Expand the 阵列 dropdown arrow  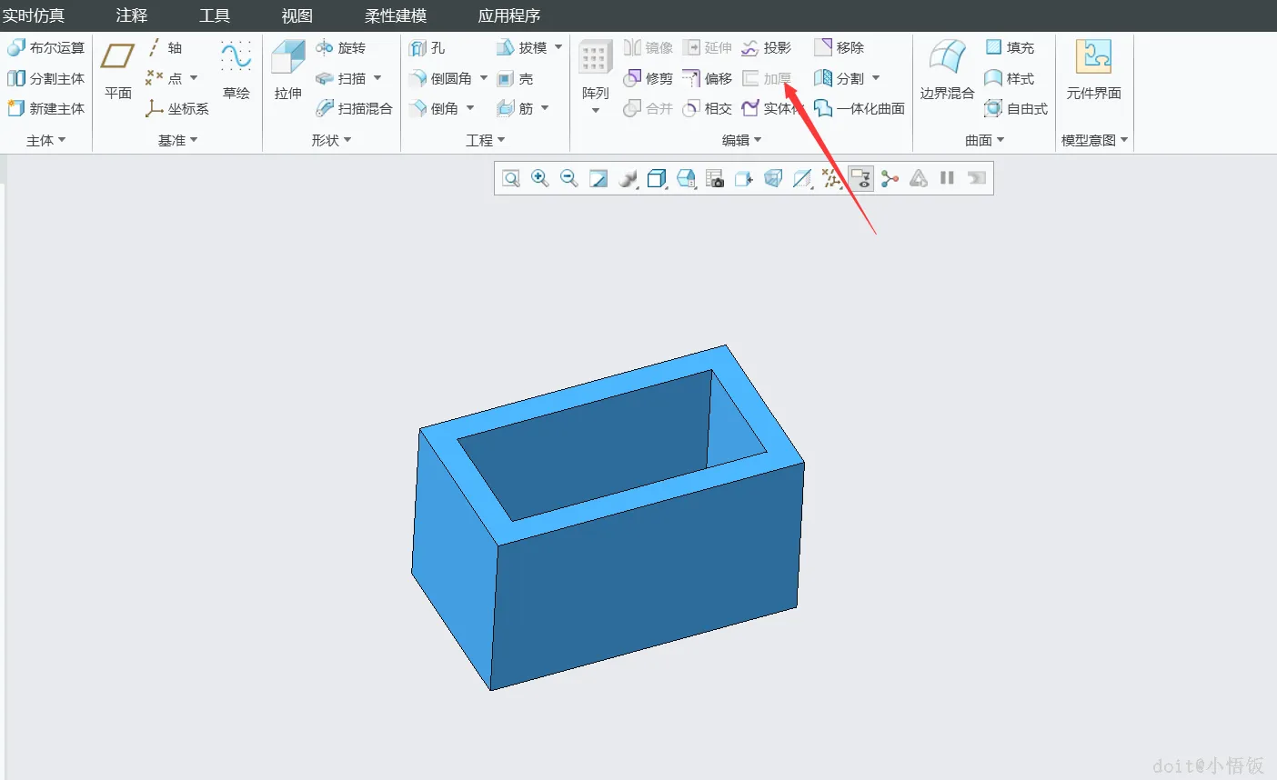coord(596,111)
